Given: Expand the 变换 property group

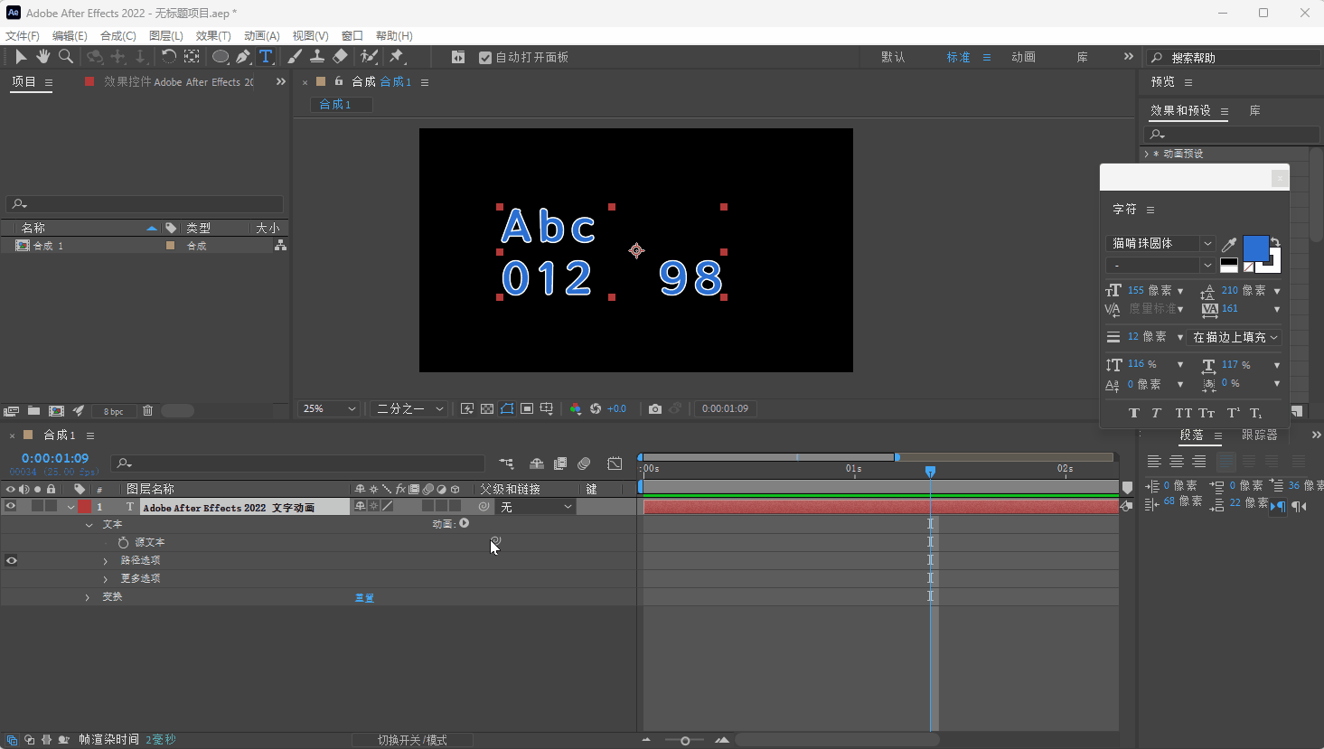Looking at the screenshot, I should tap(88, 597).
